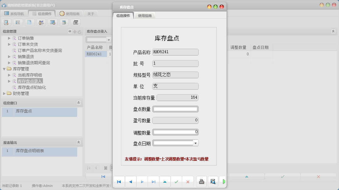Screen dimensions: 339x190
Task: Select the search/query tool in the main toolbar
Action: [6, 22]
